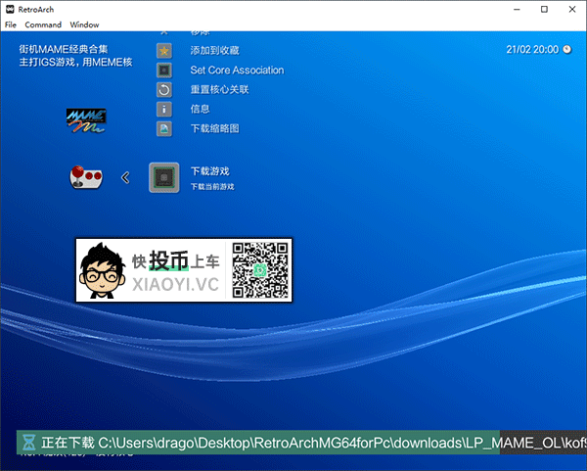The width and height of the screenshot is (587, 471).
Task: Click the download progress bar at bottom
Action: 293,443
